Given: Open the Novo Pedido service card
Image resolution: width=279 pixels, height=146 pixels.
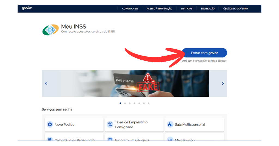Looking at the screenshot, I should click(x=74, y=124).
